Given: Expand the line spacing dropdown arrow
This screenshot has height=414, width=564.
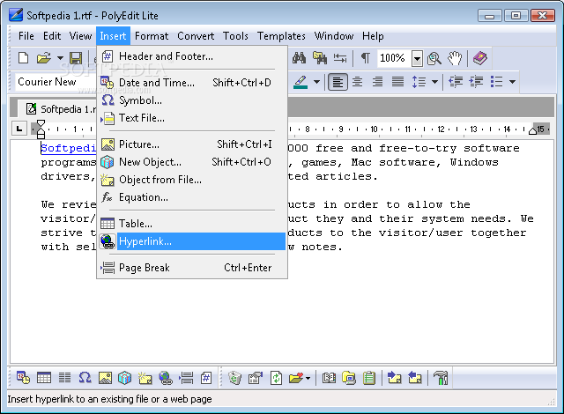Looking at the screenshot, I should tap(434, 82).
